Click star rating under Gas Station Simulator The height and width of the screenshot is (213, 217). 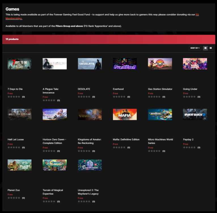click(154, 97)
